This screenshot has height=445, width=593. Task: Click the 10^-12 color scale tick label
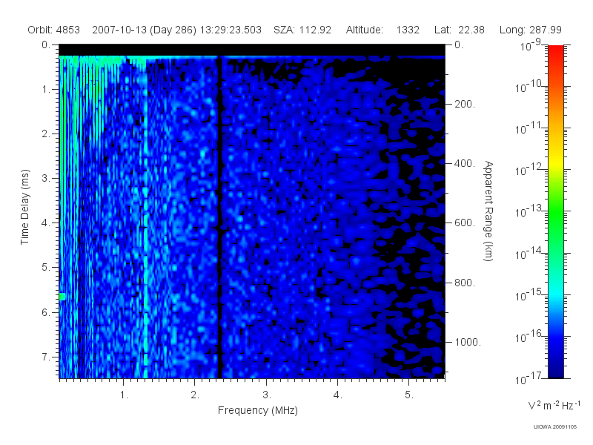[529, 170]
